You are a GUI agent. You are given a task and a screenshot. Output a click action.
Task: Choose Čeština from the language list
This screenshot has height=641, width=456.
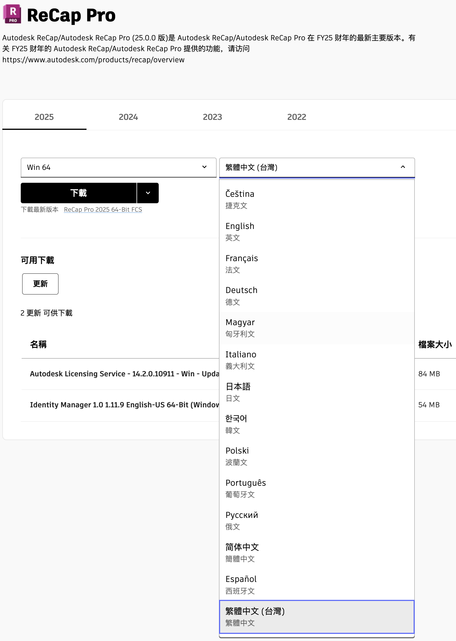pyautogui.click(x=317, y=199)
